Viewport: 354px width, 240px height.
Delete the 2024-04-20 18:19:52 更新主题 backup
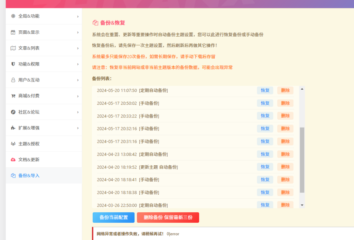(x=285, y=167)
